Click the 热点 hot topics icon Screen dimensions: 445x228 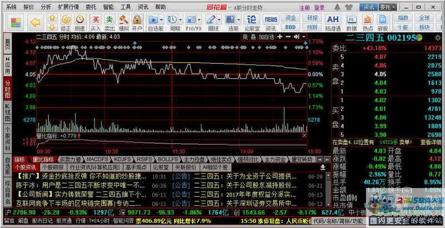[x=368, y=23]
